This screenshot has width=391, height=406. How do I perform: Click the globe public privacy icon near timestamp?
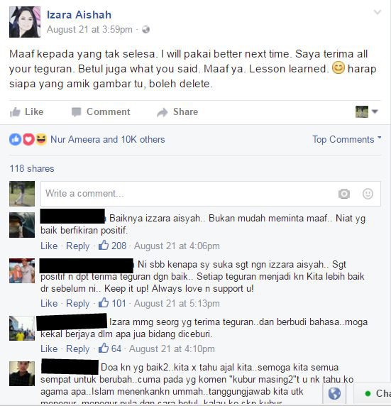point(145,30)
